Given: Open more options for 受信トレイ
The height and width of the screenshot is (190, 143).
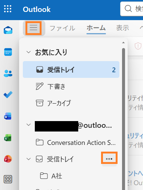Looking at the screenshot, I should [x=109, y=159].
